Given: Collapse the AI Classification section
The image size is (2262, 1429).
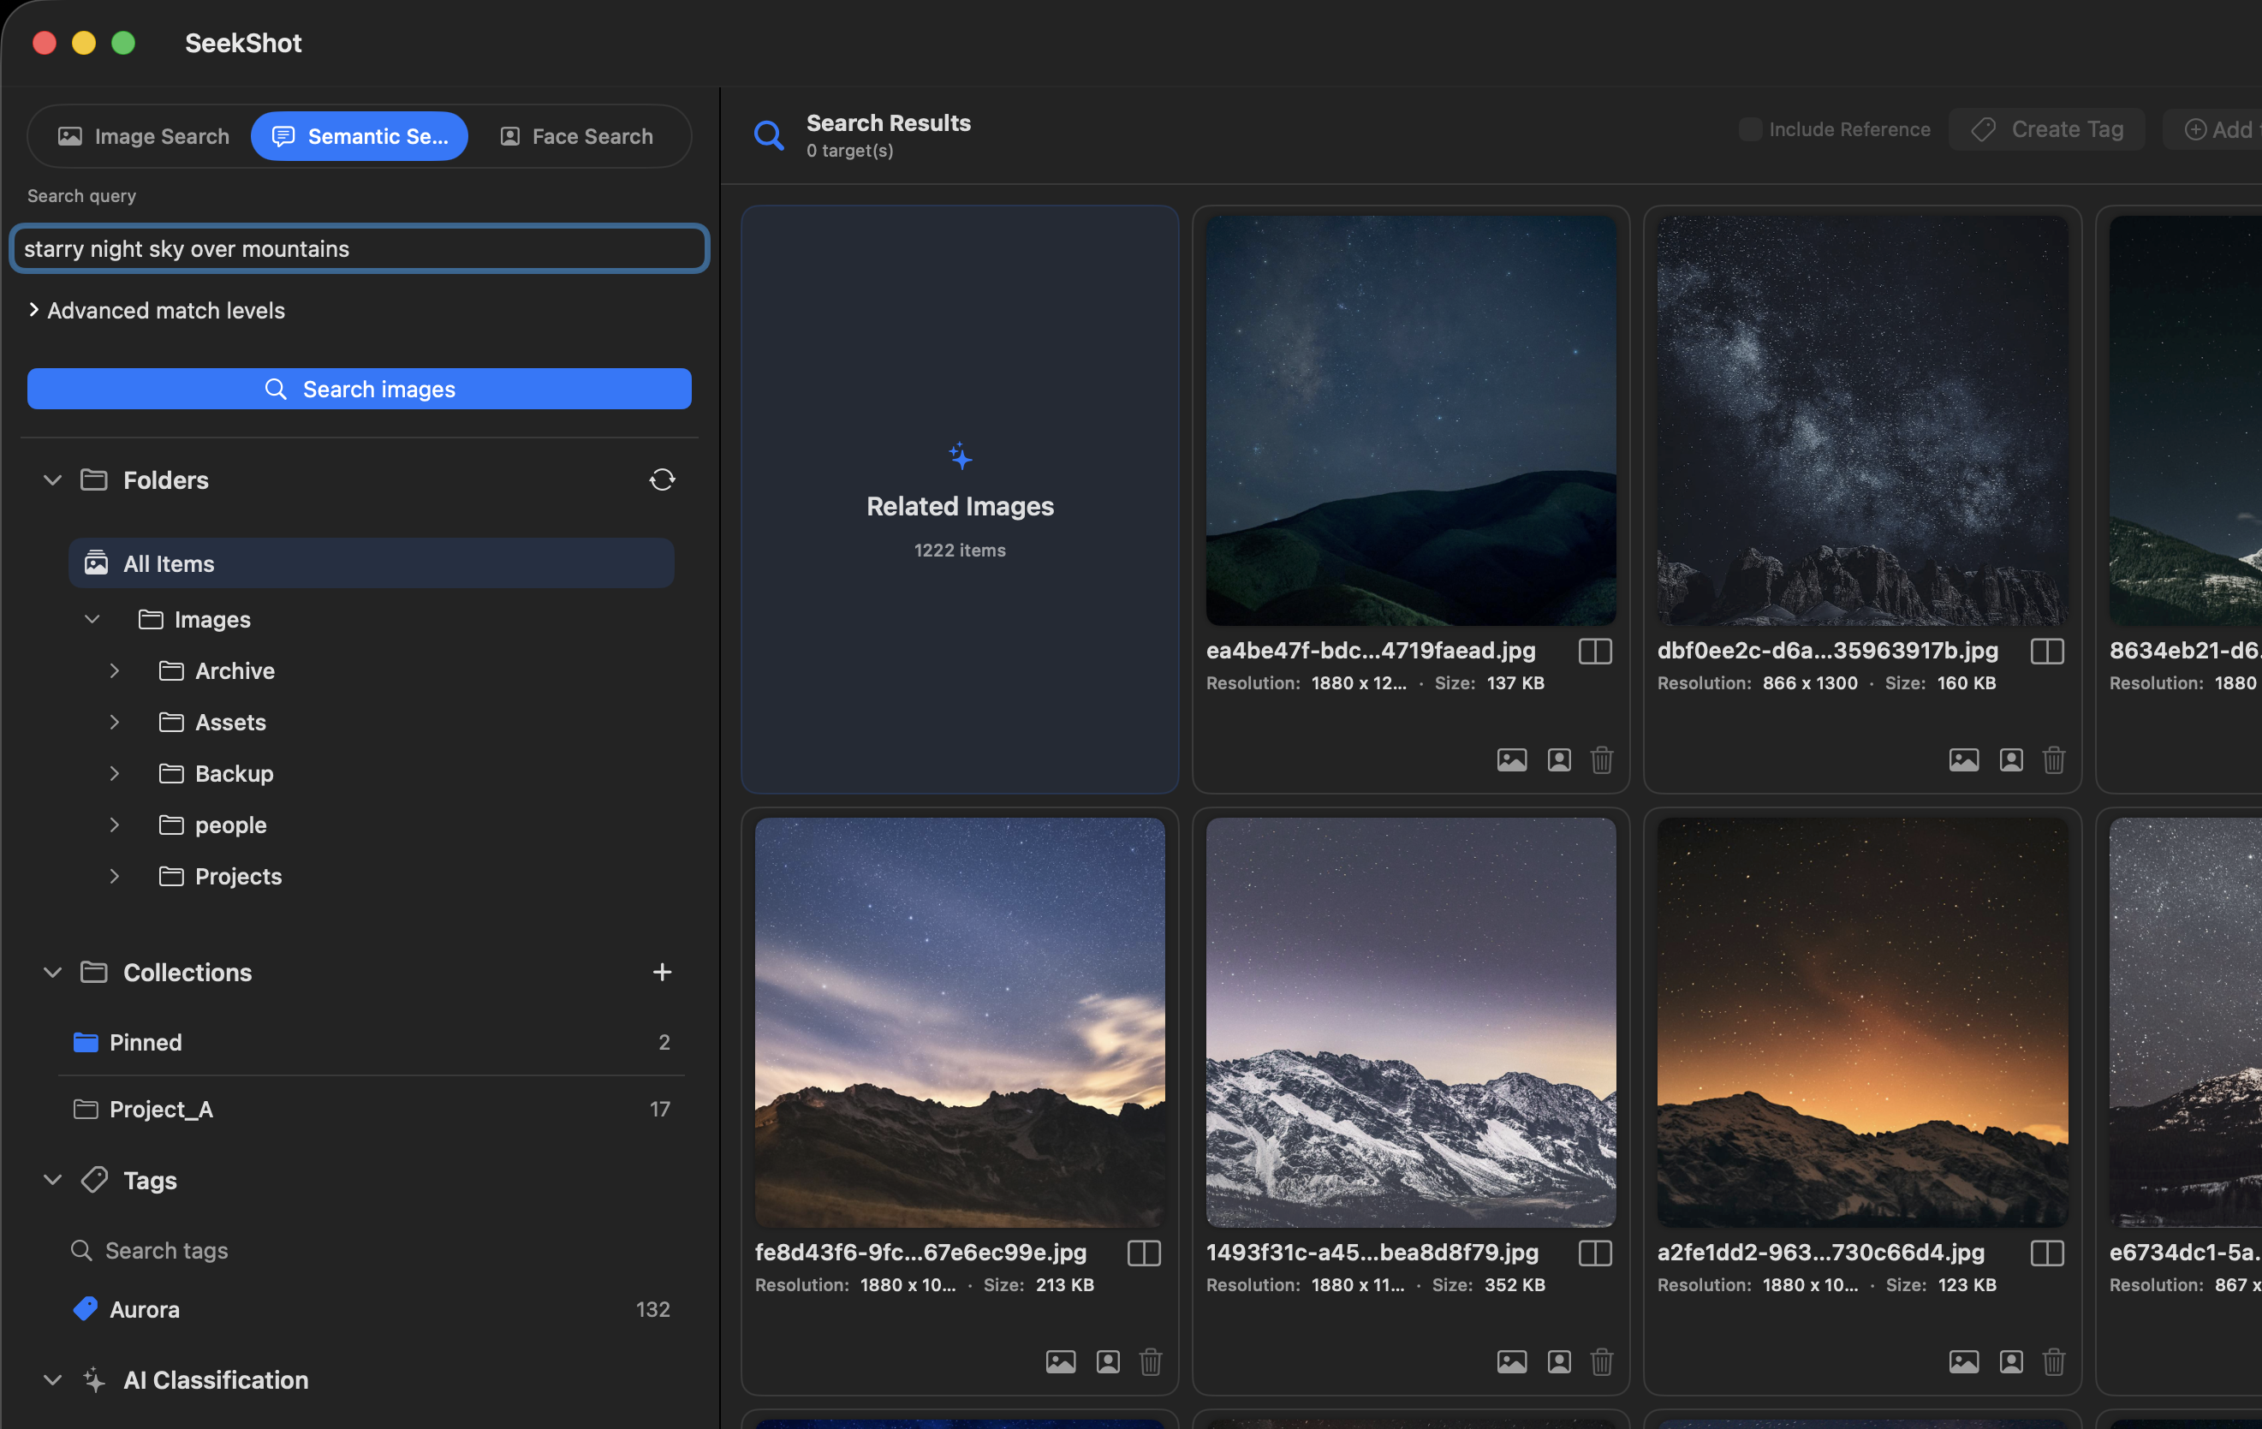Looking at the screenshot, I should [52, 1379].
